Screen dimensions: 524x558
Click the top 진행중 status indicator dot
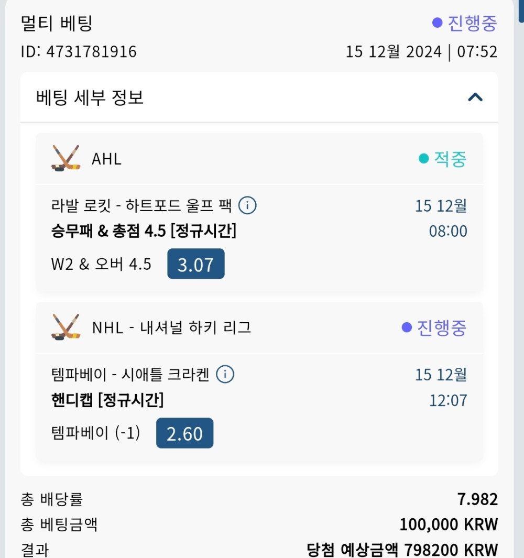437,23
